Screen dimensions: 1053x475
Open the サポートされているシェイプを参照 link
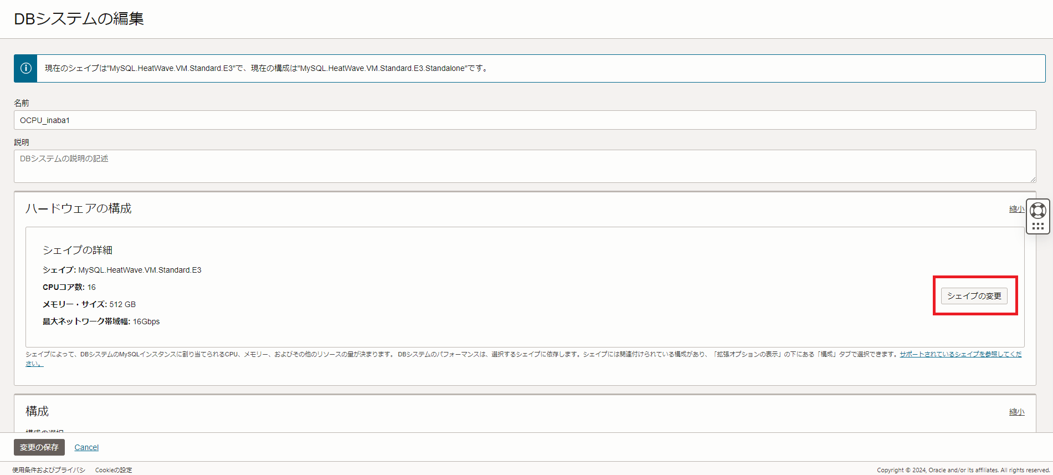click(x=960, y=354)
